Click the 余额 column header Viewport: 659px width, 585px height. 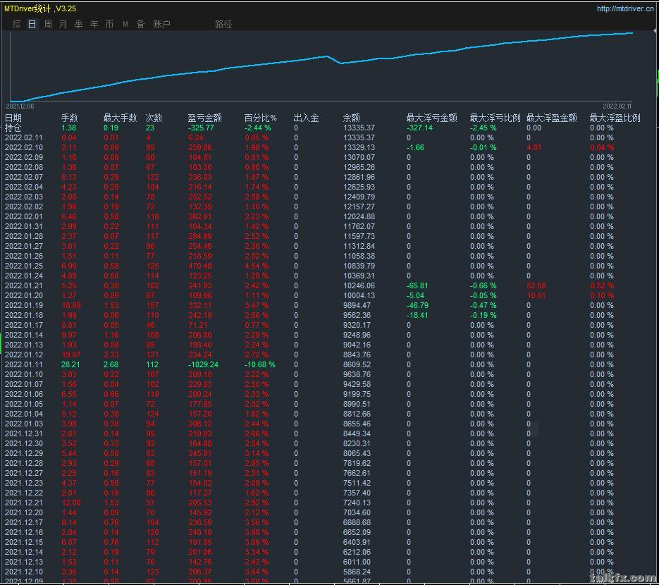click(352, 118)
